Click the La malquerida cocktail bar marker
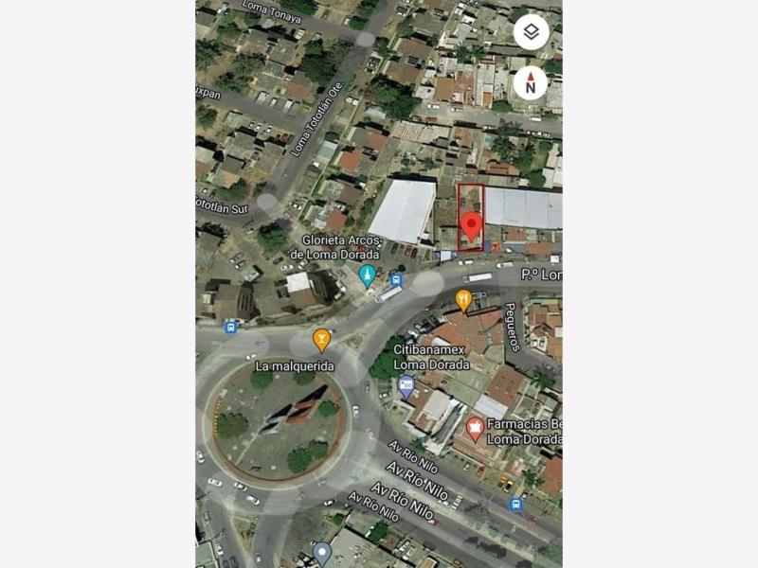Image resolution: width=758 pixels, height=568 pixels. point(321,341)
